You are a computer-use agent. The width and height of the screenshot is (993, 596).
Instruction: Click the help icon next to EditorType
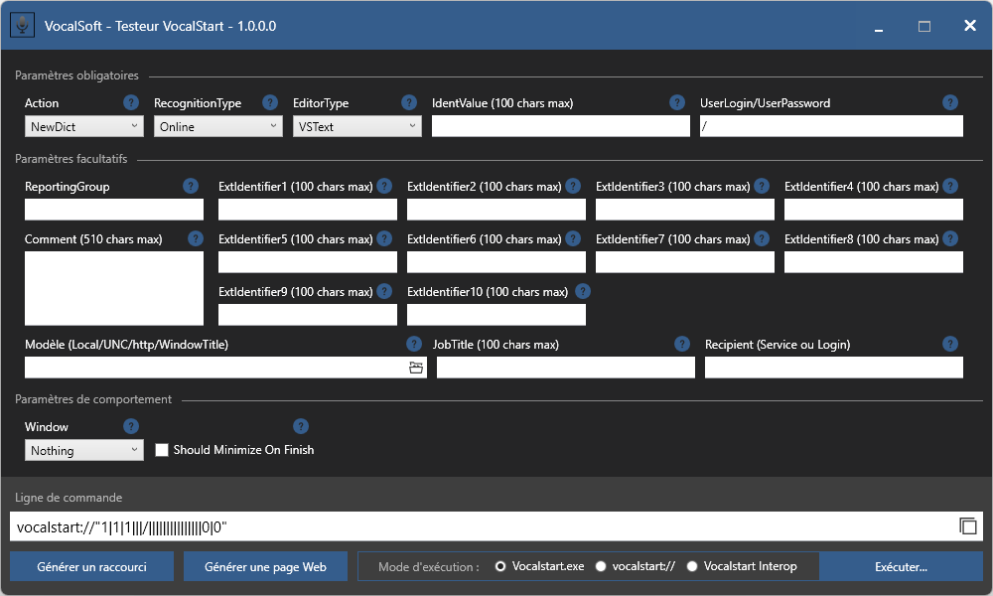click(x=409, y=102)
